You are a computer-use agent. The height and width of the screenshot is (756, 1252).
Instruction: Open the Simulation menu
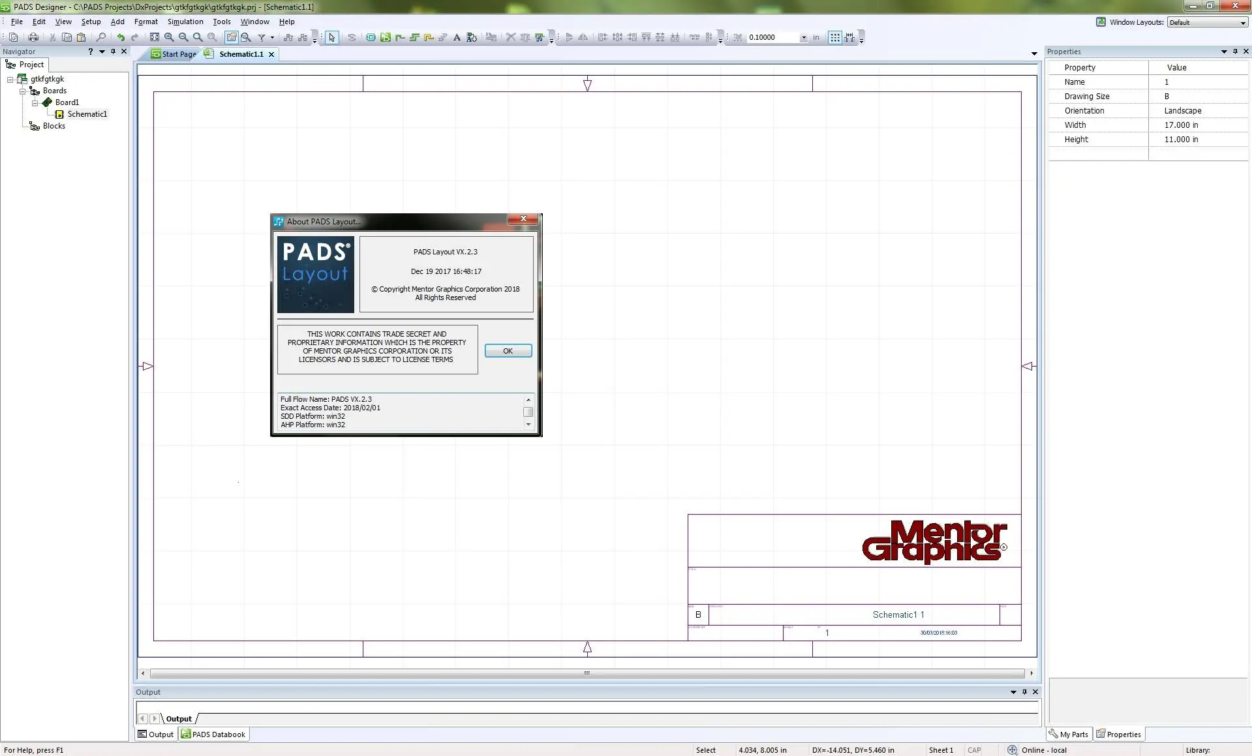pos(185,22)
